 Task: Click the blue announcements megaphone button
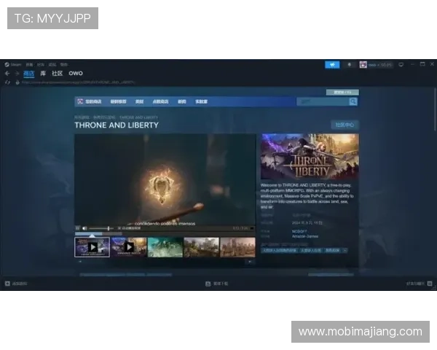(x=332, y=64)
